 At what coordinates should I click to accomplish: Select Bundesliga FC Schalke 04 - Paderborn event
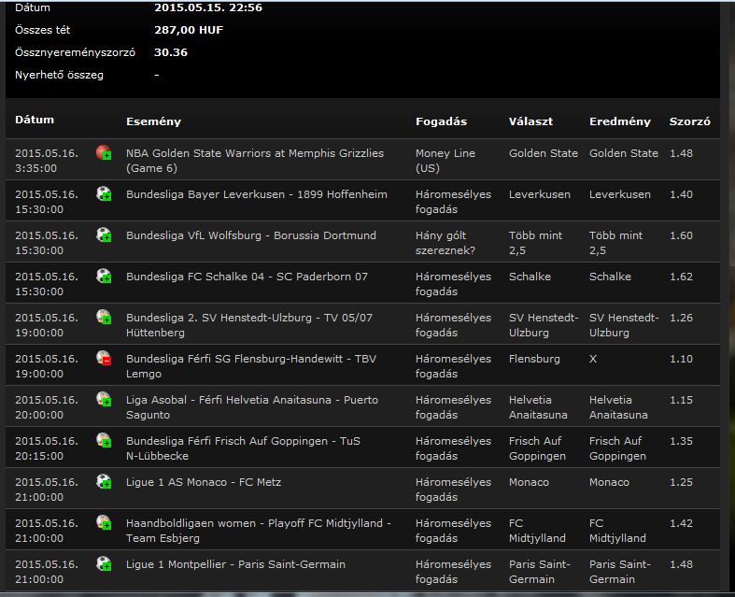tap(247, 277)
